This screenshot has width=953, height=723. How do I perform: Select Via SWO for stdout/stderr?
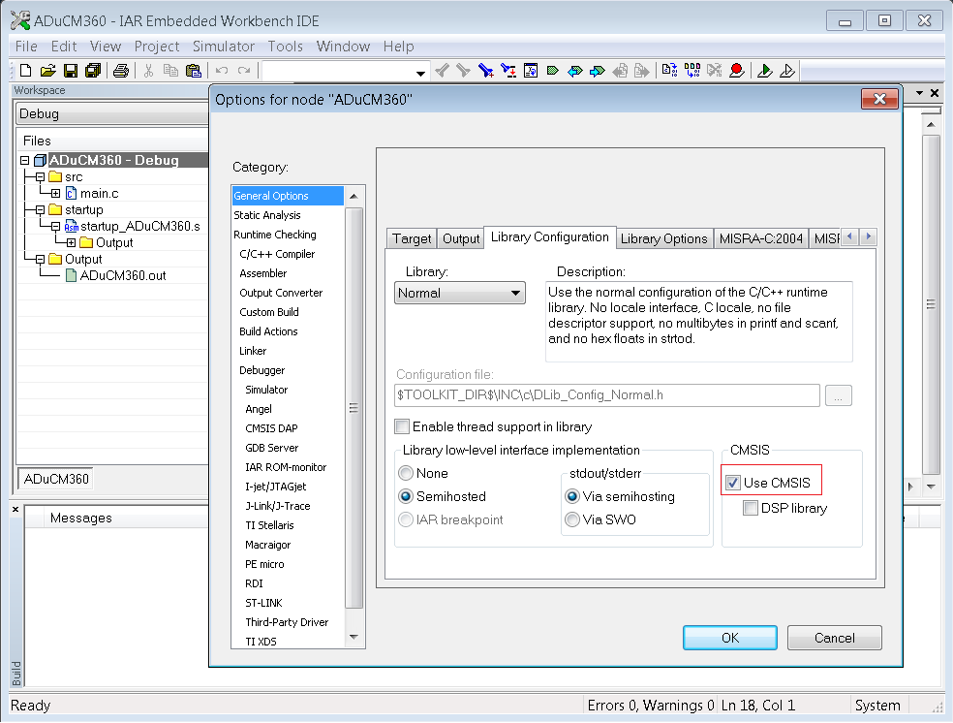pyautogui.click(x=572, y=519)
